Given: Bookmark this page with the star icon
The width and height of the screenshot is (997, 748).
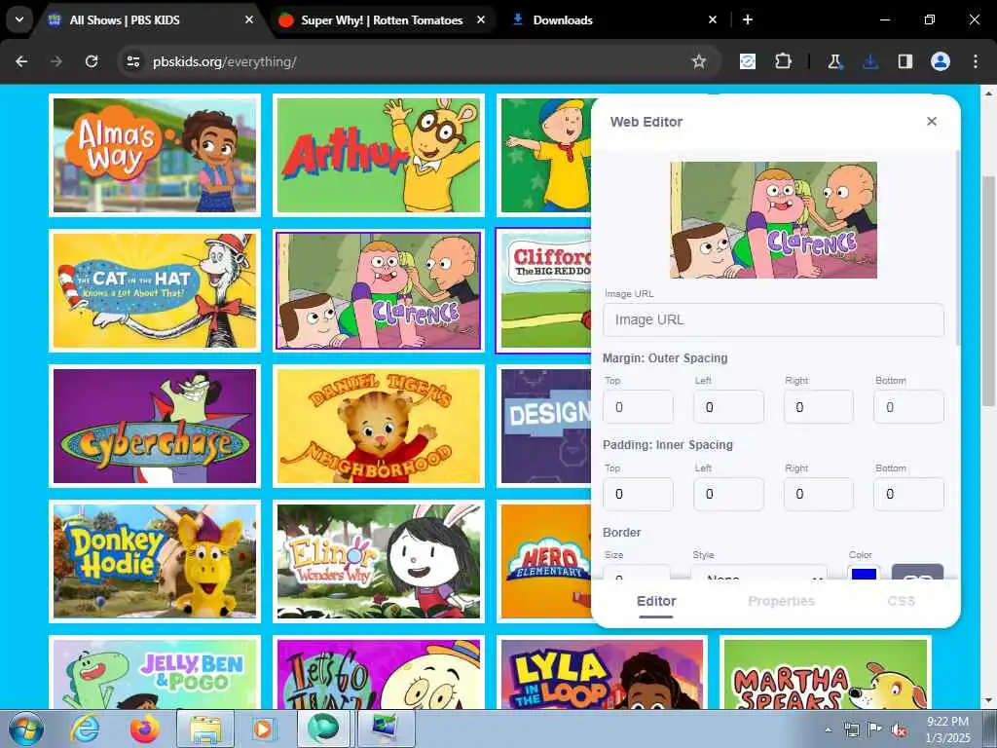Looking at the screenshot, I should pyautogui.click(x=699, y=61).
